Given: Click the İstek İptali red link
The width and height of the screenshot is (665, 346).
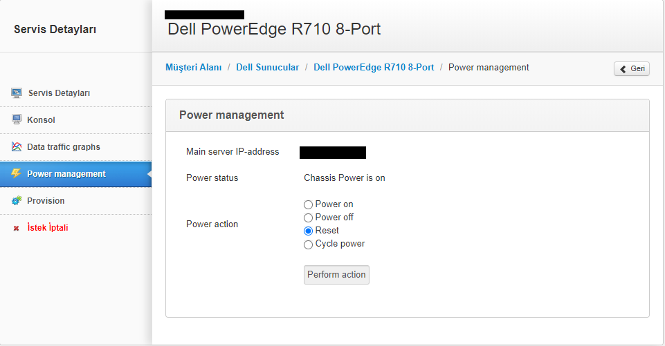Looking at the screenshot, I should coord(48,228).
